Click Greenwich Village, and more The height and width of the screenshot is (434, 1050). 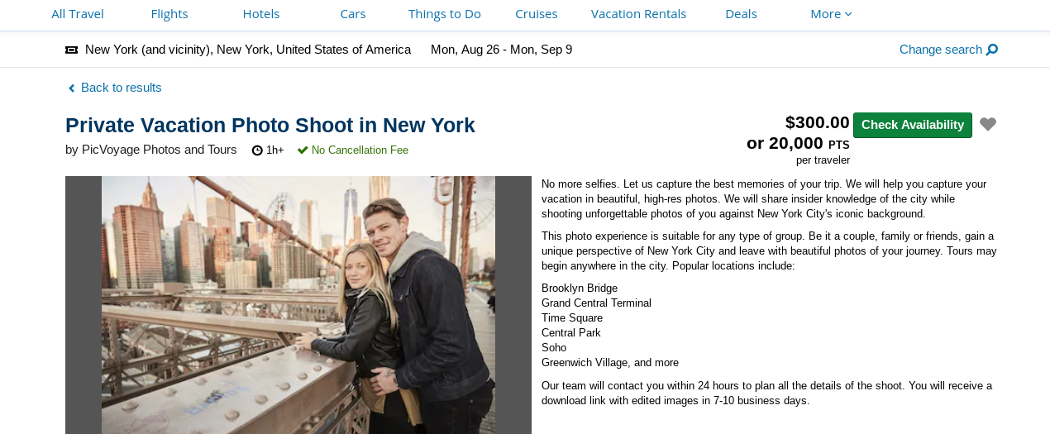pyautogui.click(x=610, y=363)
